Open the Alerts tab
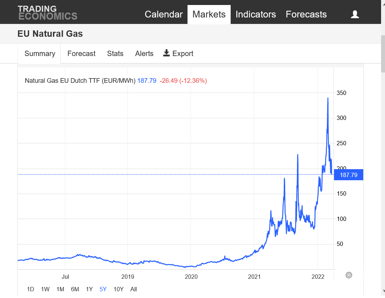The height and width of the screenshot is (298, 385). [144, 54]
